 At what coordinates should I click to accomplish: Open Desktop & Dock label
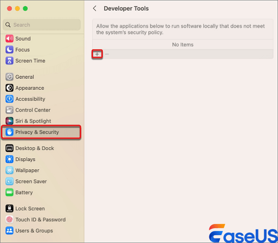[x=35, y=148]
